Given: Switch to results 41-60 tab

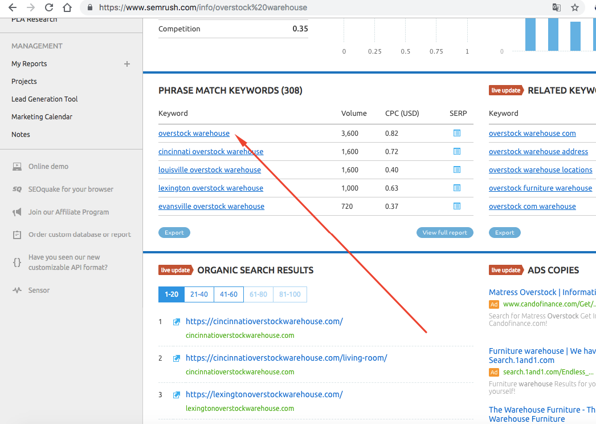Looking at the screenshot, I should 229,294.
